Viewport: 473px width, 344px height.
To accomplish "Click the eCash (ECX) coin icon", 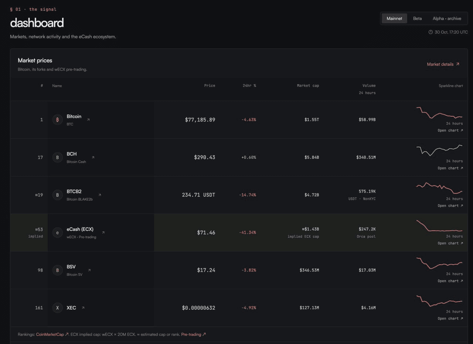I will coord(57,233).
